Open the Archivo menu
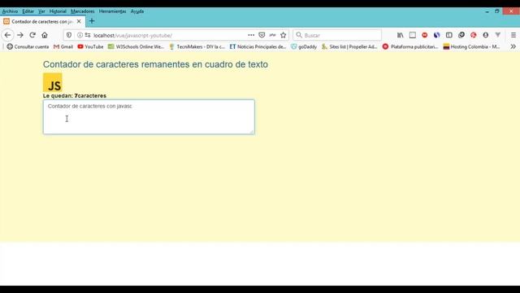Viewport: 520px width, 293px height. [10, 11]
